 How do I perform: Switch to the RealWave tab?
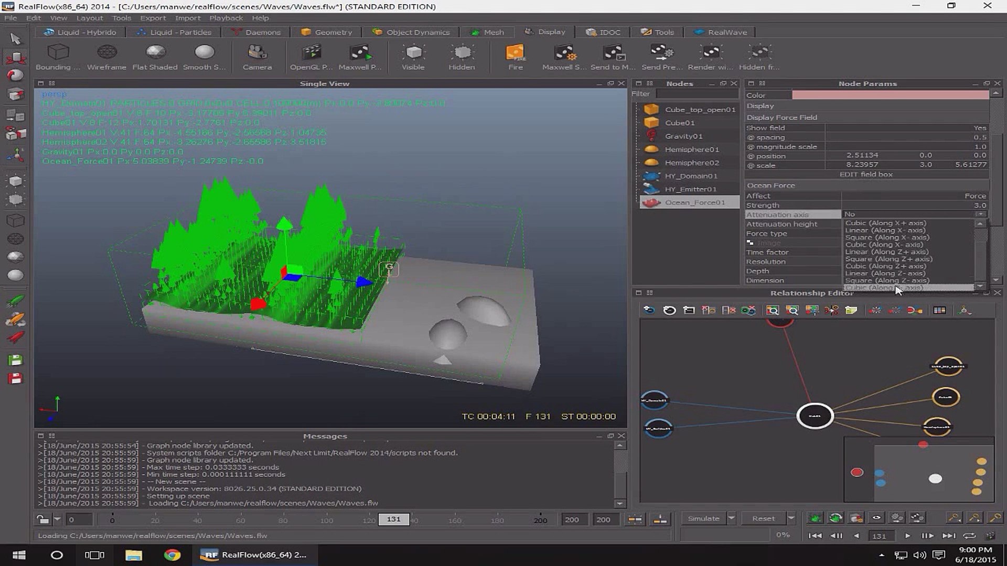click(721, 32)
